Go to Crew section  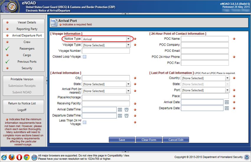pyautogui.click(x=24, y=42)
